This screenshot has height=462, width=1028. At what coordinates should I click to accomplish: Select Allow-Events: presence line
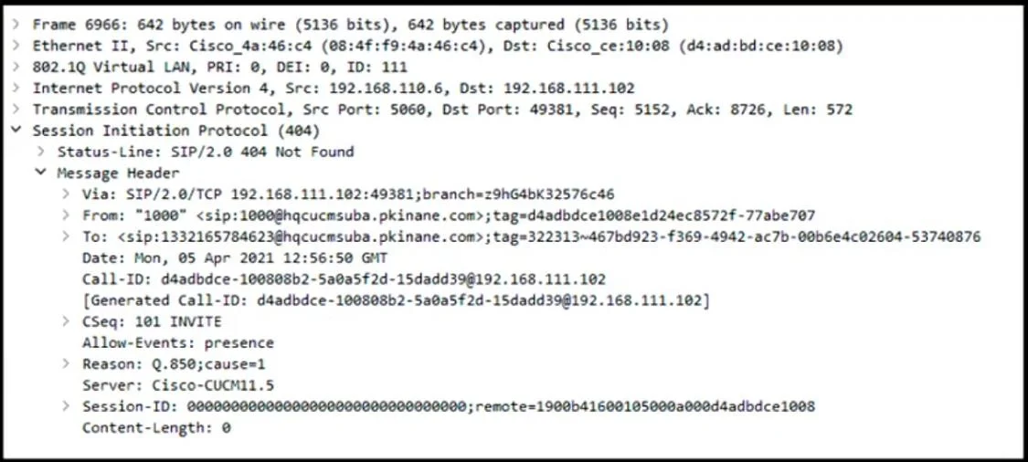pos(177,342)
